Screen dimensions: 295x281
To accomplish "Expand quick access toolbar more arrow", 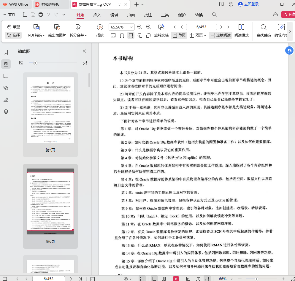I will tap(64, 15).
